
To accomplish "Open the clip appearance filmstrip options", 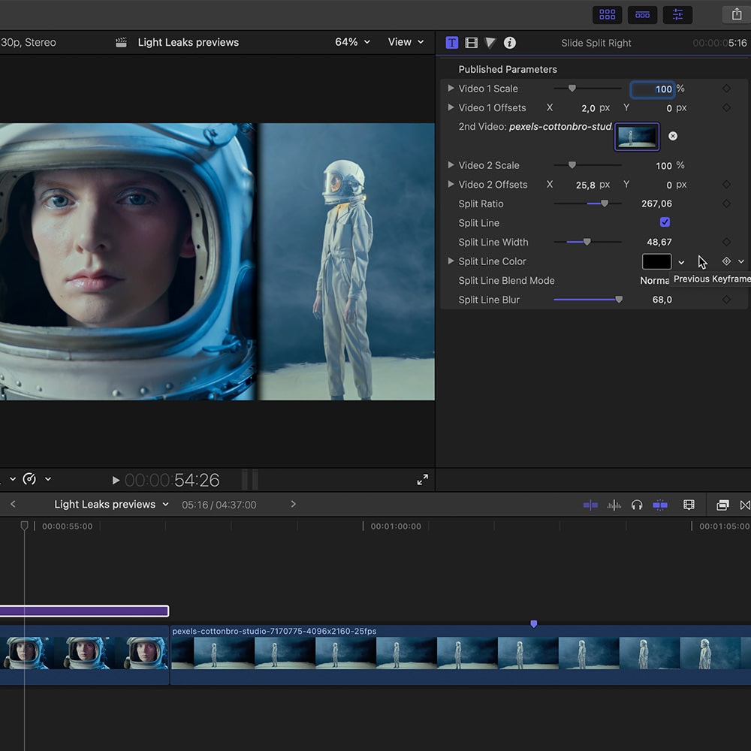I will (689, 505).
